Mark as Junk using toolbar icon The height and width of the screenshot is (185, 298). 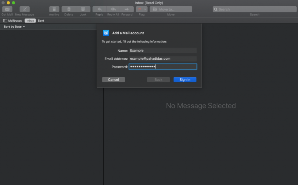coord(83,9)
